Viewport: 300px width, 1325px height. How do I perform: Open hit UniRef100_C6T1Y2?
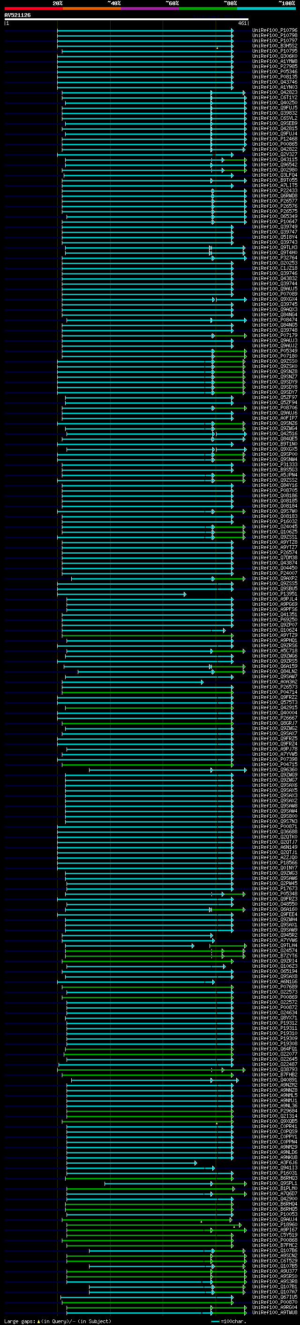tap(275, 98)
